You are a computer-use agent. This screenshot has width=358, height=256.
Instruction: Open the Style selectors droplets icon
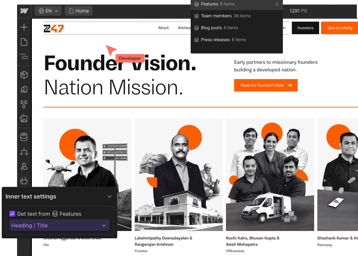pyautogui.click(x=24, y=104)
